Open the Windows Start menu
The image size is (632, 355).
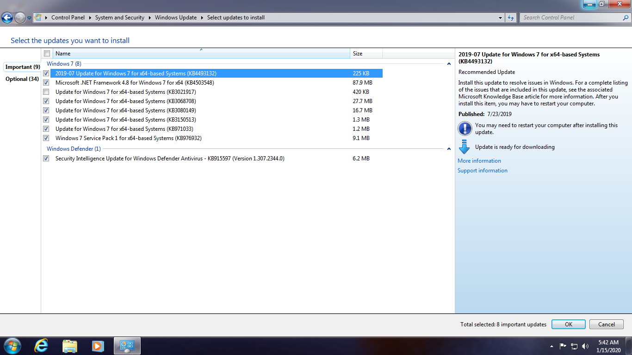pyautogui.click(x=12, y=346)
